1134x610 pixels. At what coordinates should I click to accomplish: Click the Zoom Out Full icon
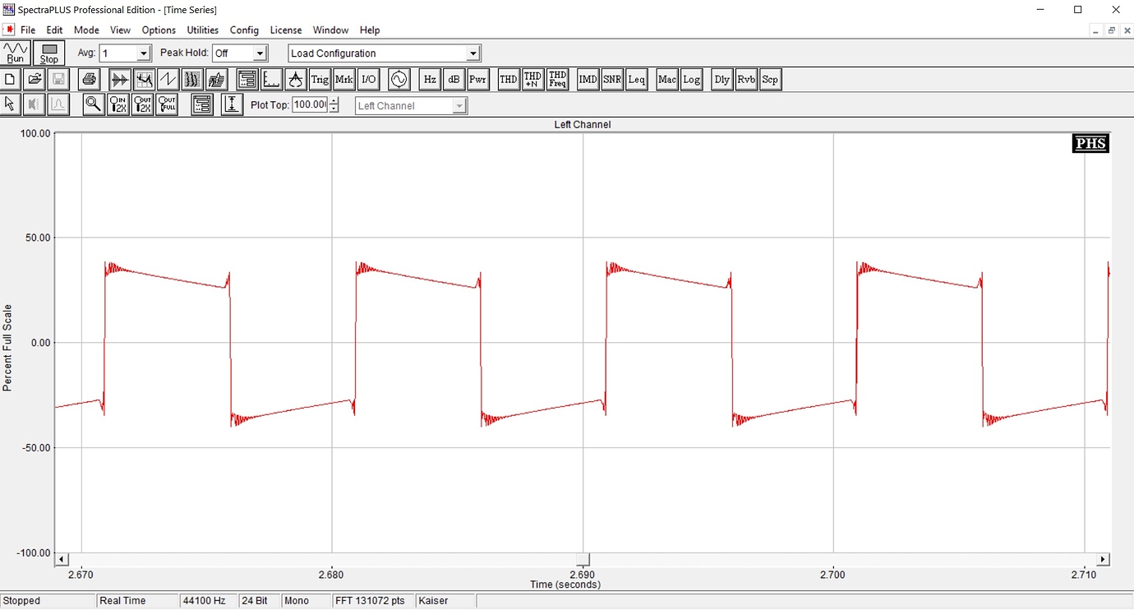click(167, 104)
